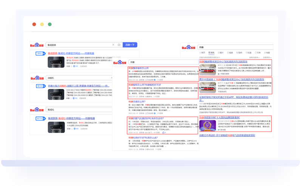Click the yellow window dot
Image resolution: width=300 pixels, height=186 pixels.
pos(42,24)
